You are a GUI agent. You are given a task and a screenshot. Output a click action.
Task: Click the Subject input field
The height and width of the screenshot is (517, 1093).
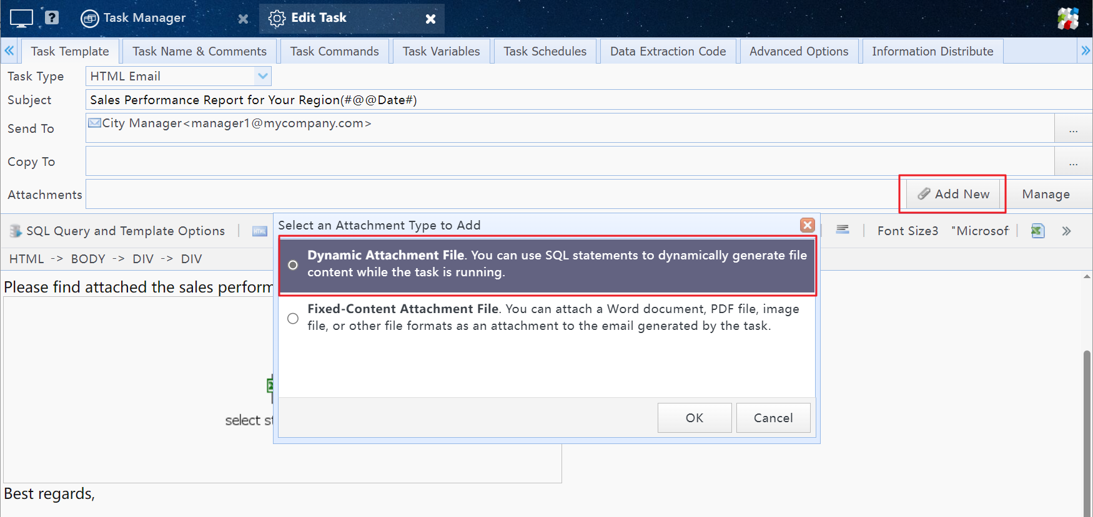pyautogui.click(x=562, y=100)
